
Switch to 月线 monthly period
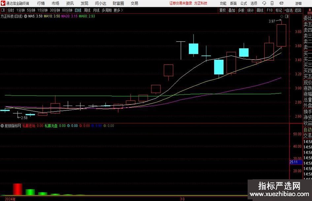tap(96, 10)
